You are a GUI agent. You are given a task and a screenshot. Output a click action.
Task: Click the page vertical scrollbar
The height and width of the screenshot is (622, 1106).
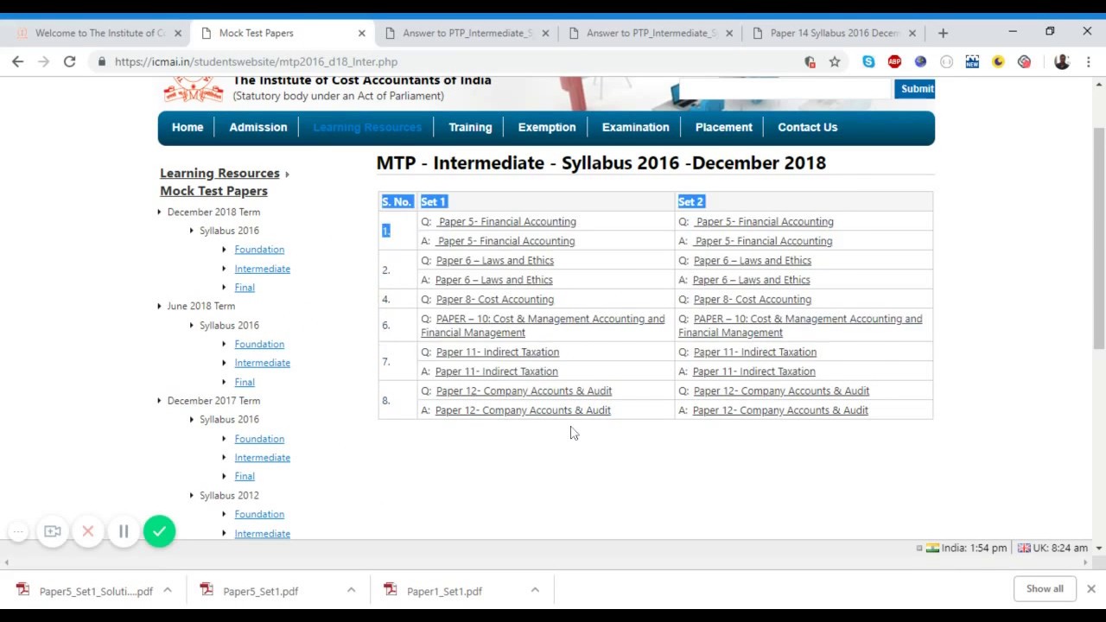coord(1099,238)
